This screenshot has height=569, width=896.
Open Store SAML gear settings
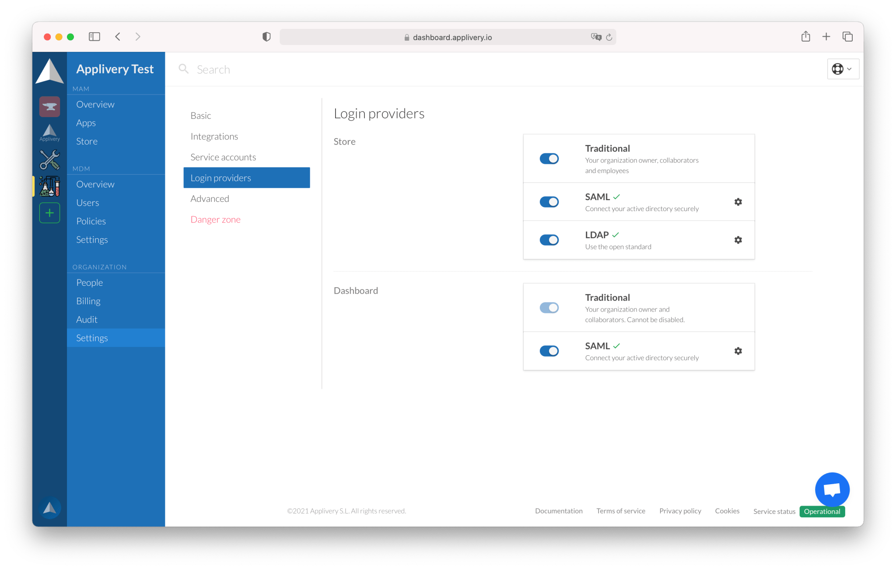(x=738, y=202)
